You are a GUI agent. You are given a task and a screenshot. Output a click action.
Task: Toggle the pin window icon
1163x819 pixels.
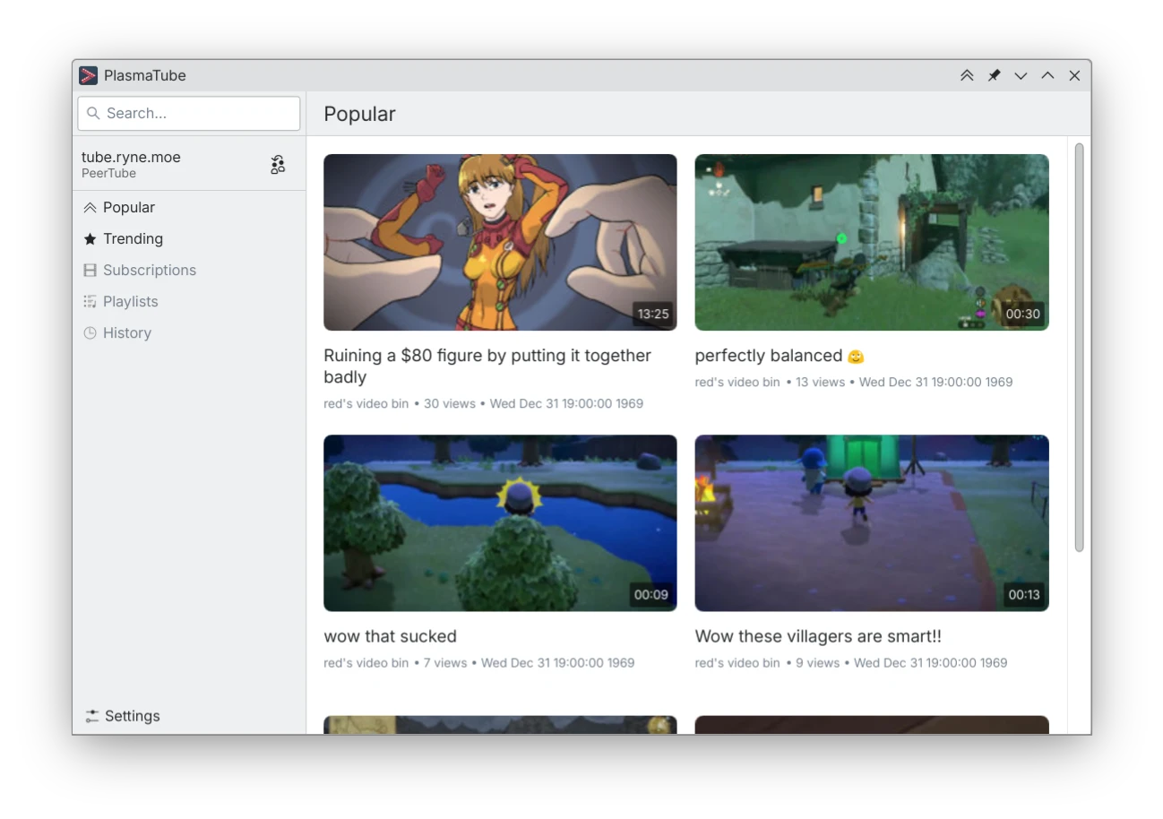tap(994, 76)
